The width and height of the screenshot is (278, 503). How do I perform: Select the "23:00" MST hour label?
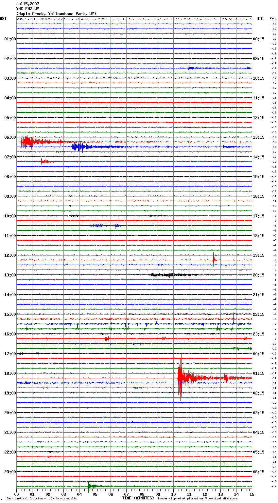[10, 472]
